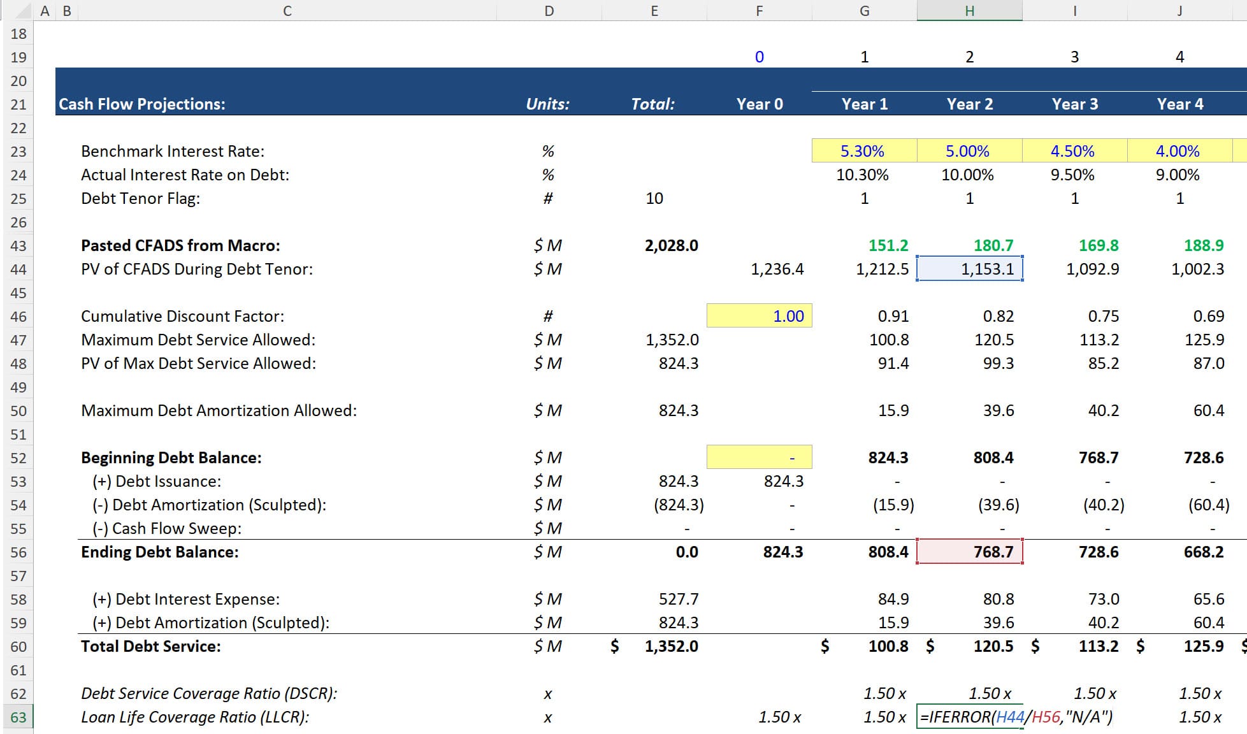The image size is (1247, 734).
Task: Click the yellow Beginning Debt Balance dash cell
Action: point(760,457)
